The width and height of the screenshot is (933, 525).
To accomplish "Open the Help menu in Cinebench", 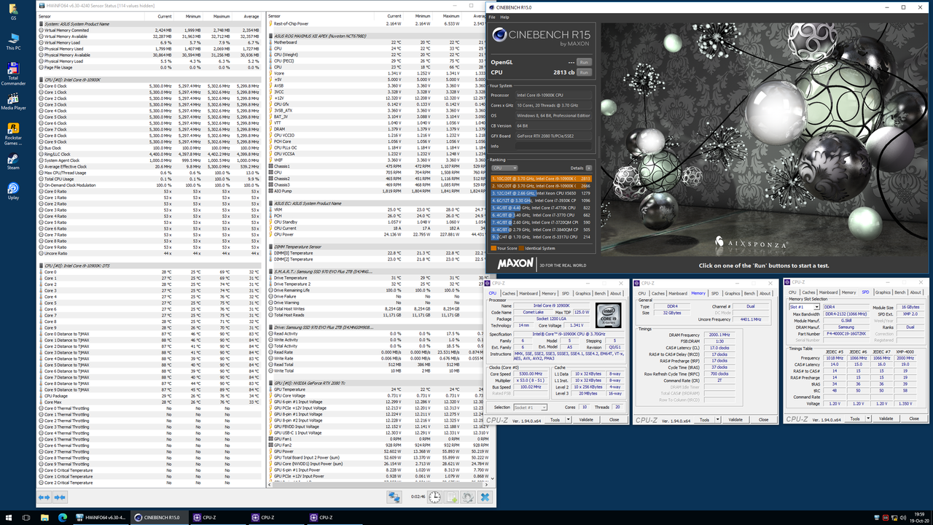I will 504,17.
